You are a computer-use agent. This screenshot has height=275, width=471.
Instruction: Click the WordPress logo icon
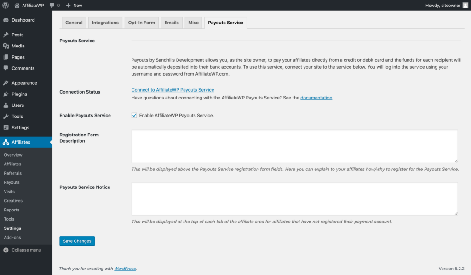pos(6,5)
